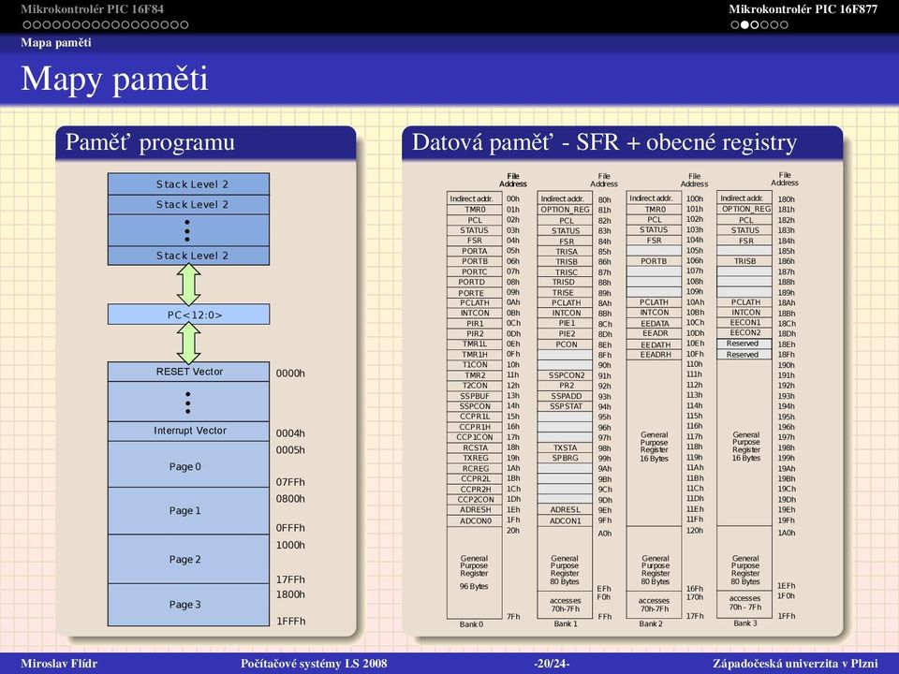This screenshot has width=899, height=674.
Task: Click the ADCON1 register cell
Action: tap(565, 521)
